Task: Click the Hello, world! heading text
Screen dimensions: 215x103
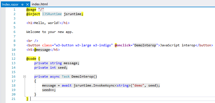Action: [x=47, y=23]
